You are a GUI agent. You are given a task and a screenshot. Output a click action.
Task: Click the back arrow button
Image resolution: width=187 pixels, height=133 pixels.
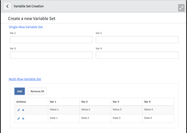[x=7, y=6]
